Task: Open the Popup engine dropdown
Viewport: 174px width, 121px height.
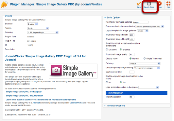Action: point(150,26)
